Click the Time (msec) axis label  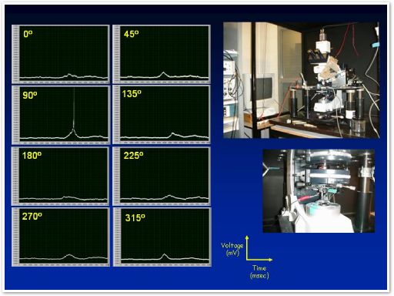pyautogui.click(x=259, y=272)
